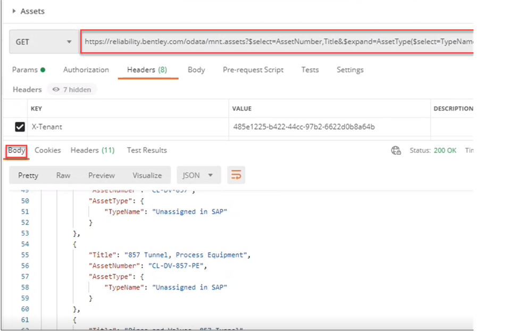Open the Pre-request Script tab
Image resolution: width=510 pixels, height=332 pixels.
pos(253,70)
